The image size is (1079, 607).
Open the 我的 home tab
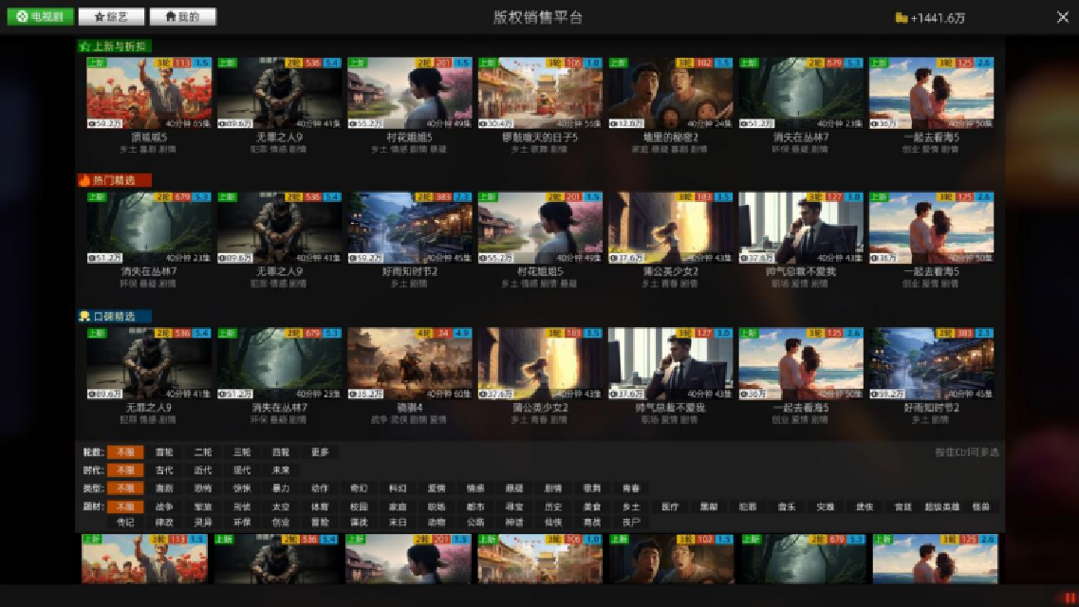182,17
